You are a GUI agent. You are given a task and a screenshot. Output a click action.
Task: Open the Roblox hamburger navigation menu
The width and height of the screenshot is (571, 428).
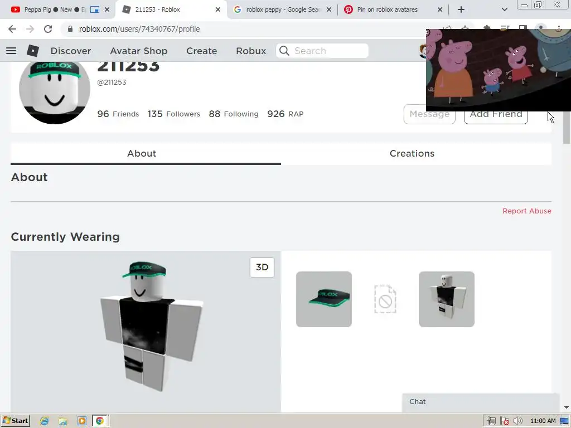[11, 51]
